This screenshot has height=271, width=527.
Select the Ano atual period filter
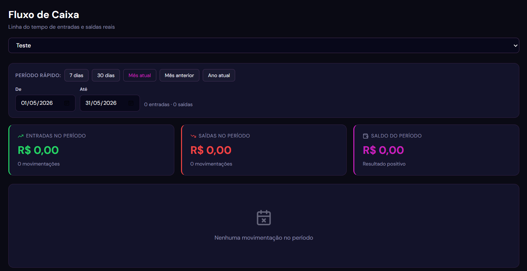(x=219, y=75)
